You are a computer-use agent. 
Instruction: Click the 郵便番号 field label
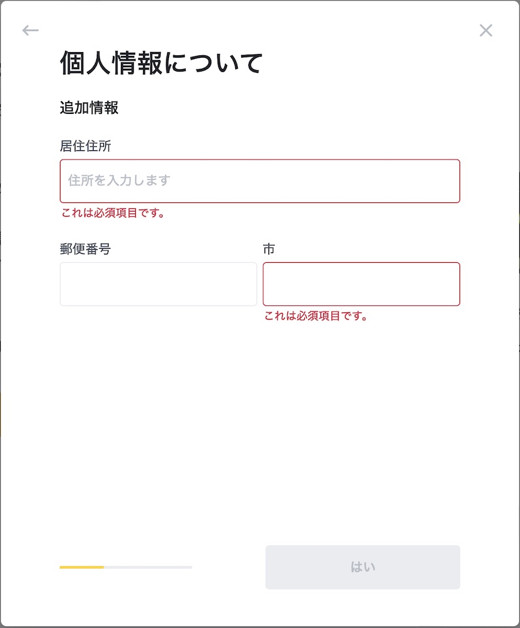[86, 249]
